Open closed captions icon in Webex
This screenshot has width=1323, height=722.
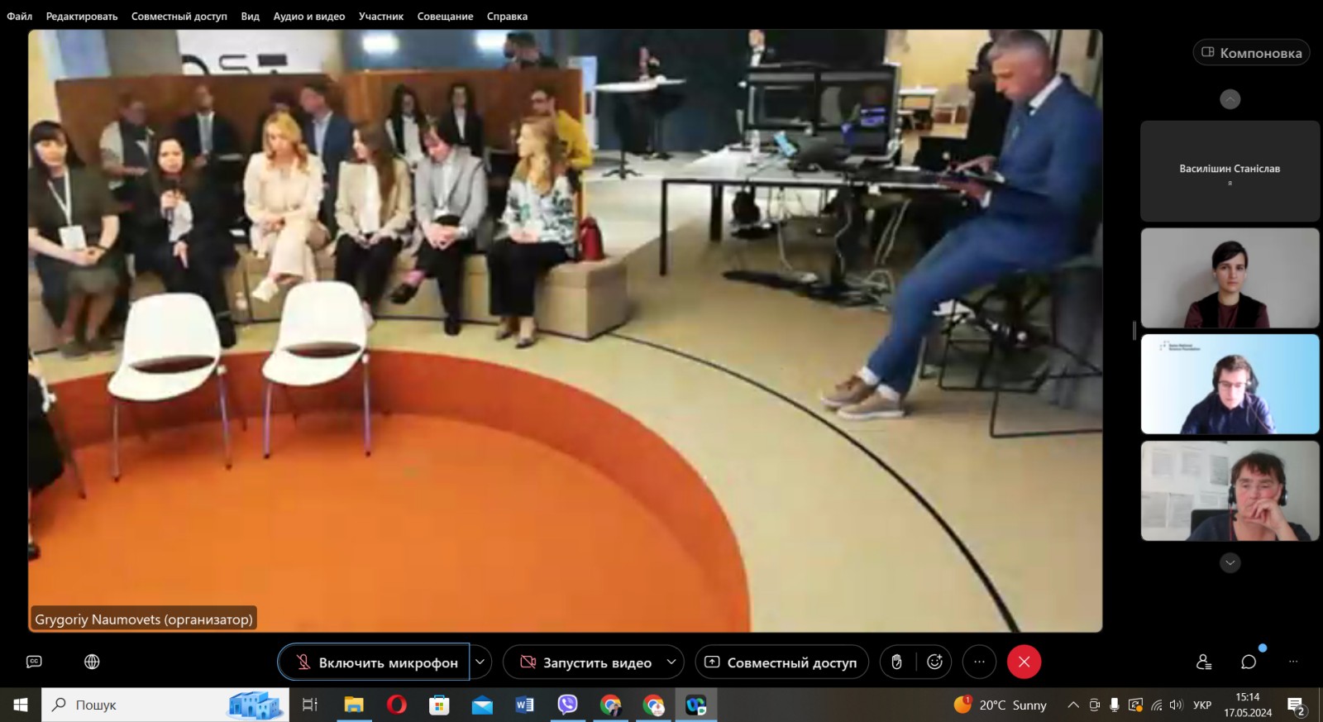34,662
